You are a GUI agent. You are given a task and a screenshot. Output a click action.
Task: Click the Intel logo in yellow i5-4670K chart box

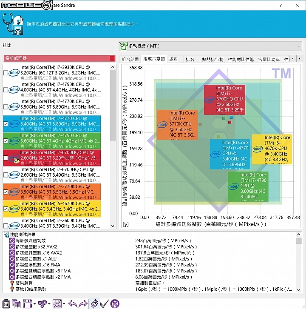tap(258, 149)
